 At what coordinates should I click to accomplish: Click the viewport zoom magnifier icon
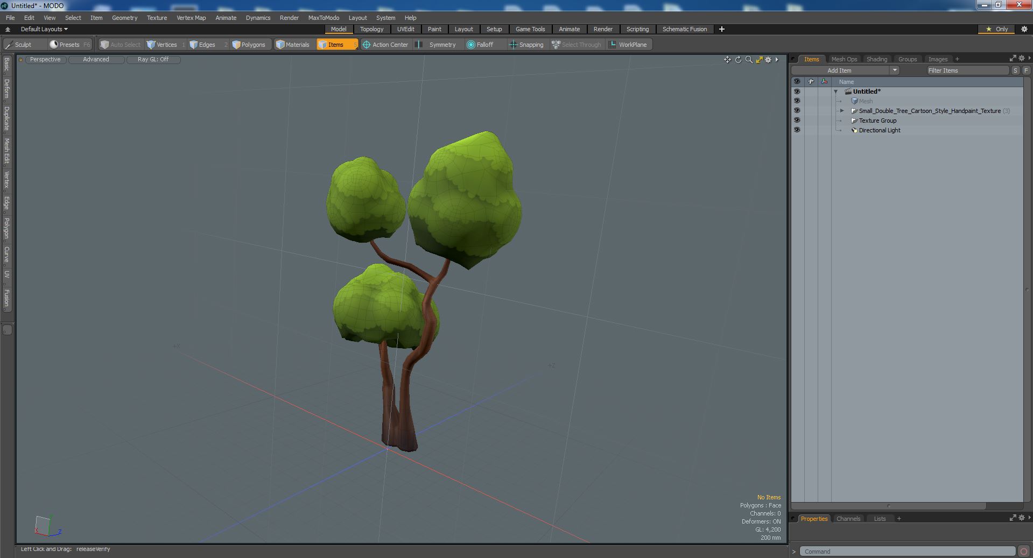click(749, 60)
